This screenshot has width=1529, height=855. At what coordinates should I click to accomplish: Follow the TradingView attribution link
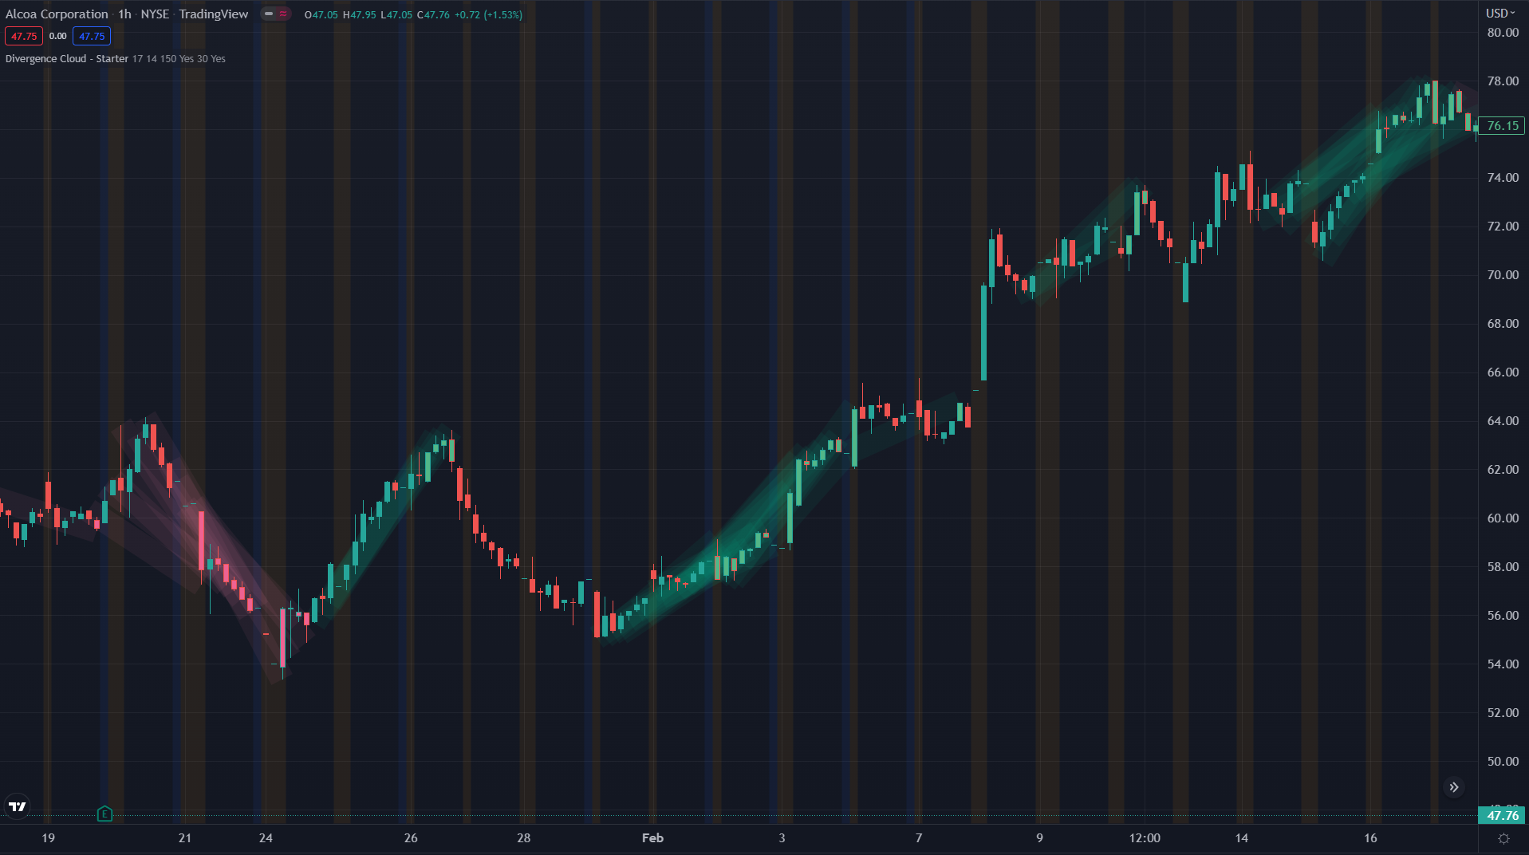tap(213, 14)
